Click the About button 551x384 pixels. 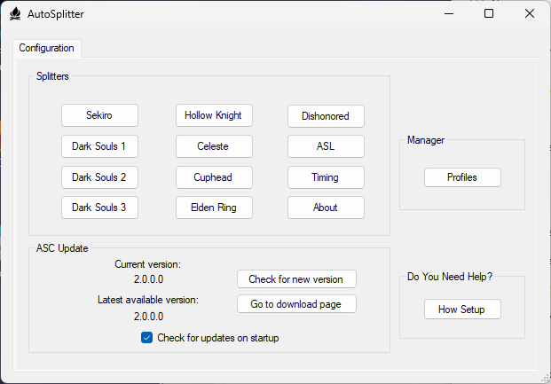(x=326, y=208)
